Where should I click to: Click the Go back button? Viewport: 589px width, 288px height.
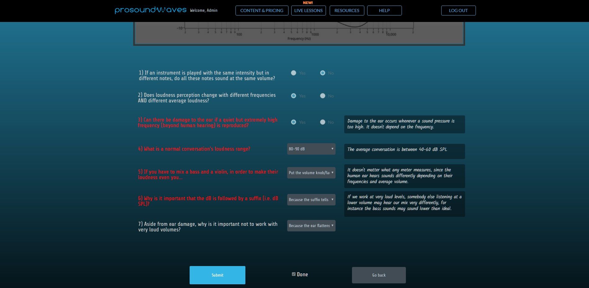click(x=379, y=275)
